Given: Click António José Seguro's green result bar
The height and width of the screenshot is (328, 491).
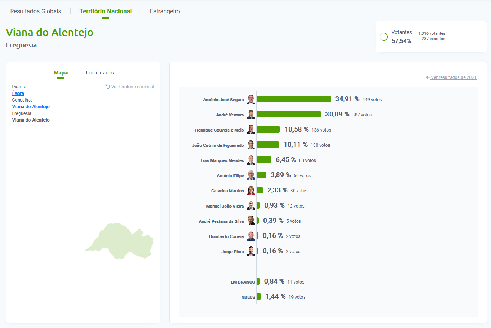Looking at the screenshot, I should click(294, 99).
